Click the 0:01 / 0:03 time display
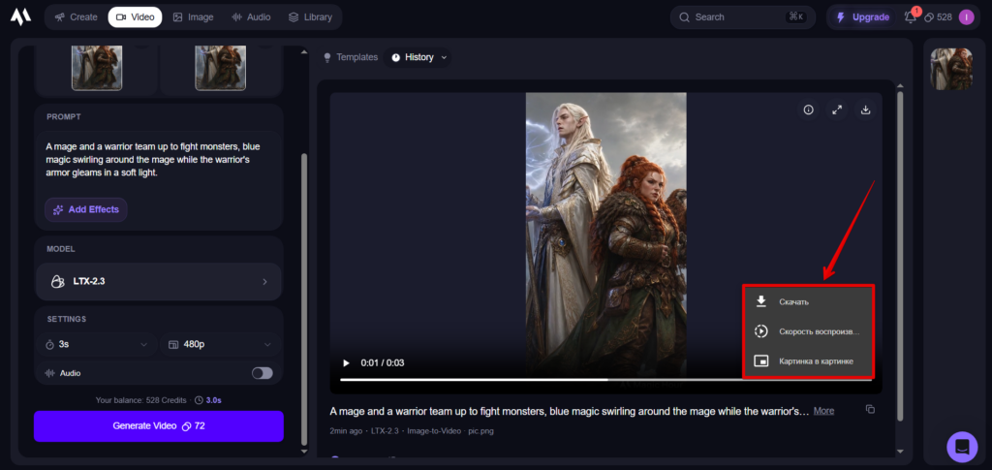 tap(382, 363)
